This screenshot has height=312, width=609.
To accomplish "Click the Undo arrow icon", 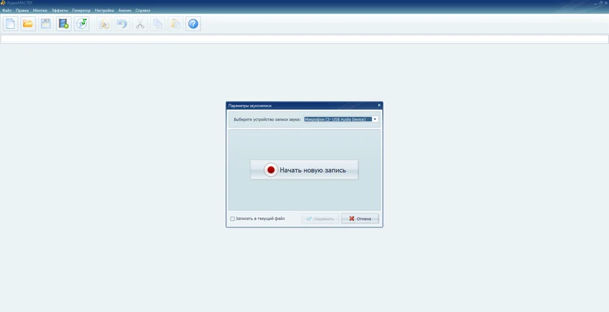I will click(x=122, y=24).
